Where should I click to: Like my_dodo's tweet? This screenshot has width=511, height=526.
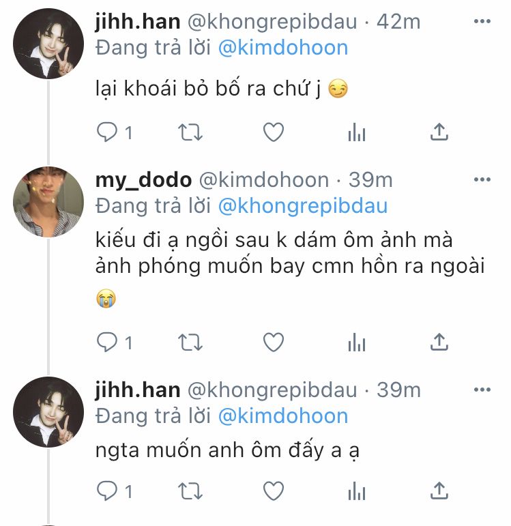pyautogui.click(x=274, y=342)
